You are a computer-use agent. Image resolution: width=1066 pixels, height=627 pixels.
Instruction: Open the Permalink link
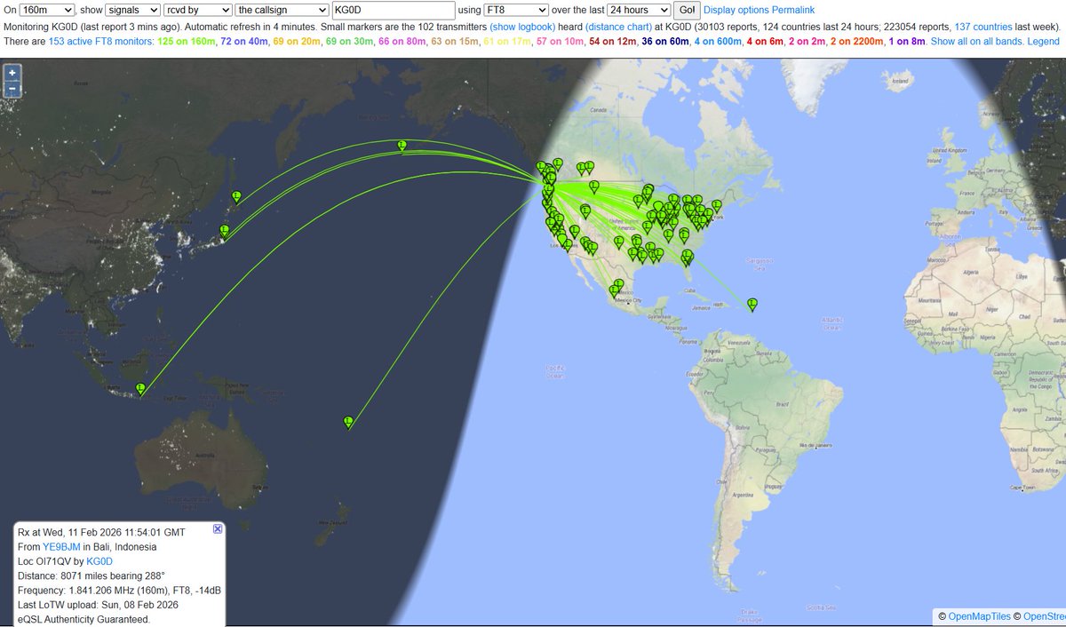point(793,10)
